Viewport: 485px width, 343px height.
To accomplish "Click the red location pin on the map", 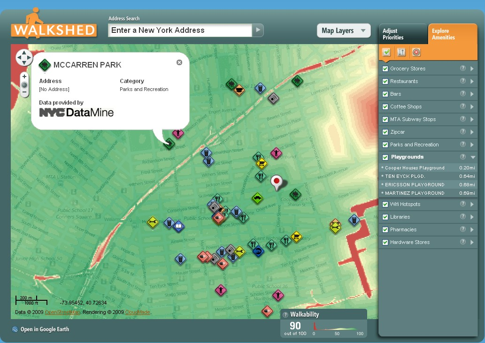I will click(x=277, y=182).
